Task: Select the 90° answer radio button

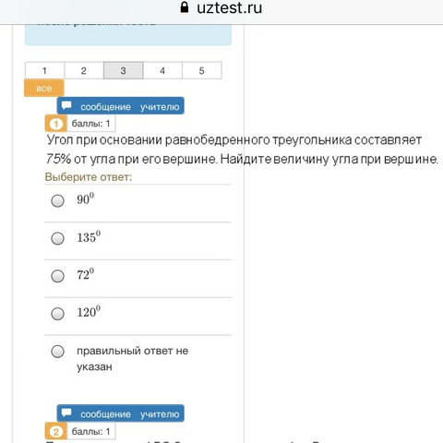Action: 57,200
